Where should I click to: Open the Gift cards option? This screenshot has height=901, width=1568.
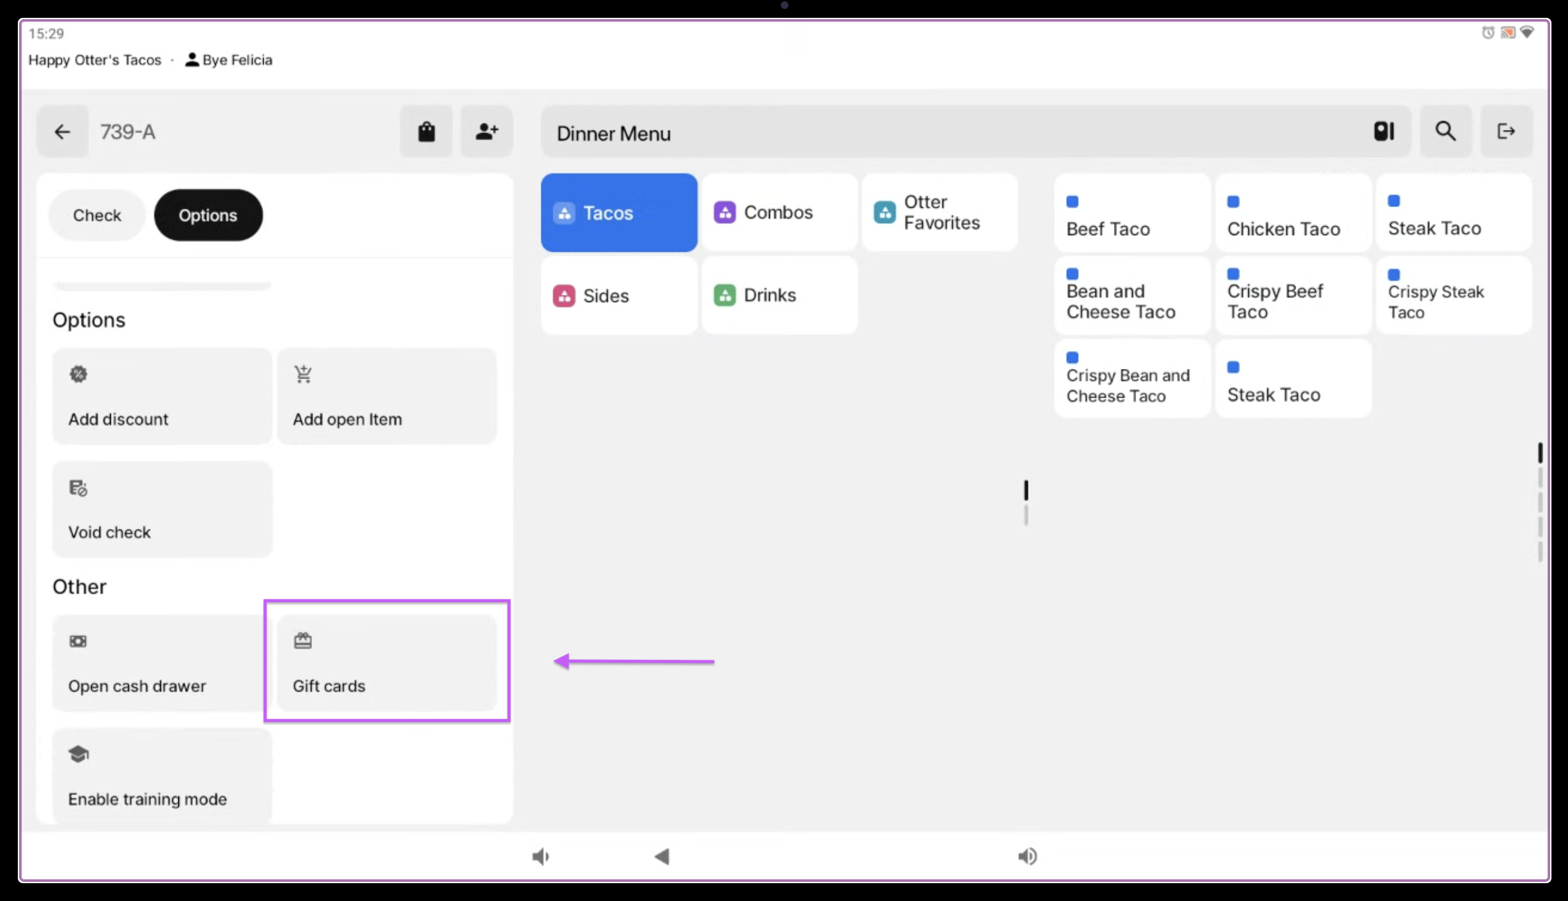point(387,663)
